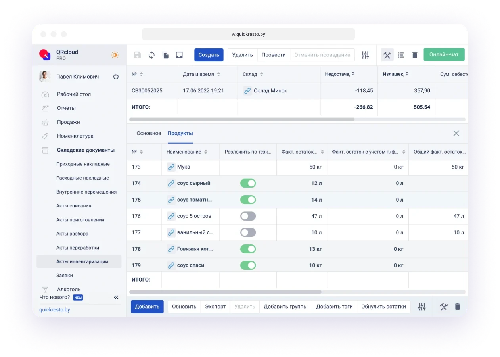Click the refresh arrows icon in top toolbar
Viewport: 500px width, 357px height.
click(151, 55)
